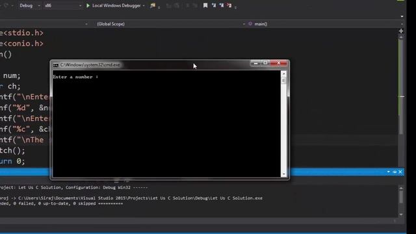
Task: Clear all bookmarks icon
Action: click(229, 5)
